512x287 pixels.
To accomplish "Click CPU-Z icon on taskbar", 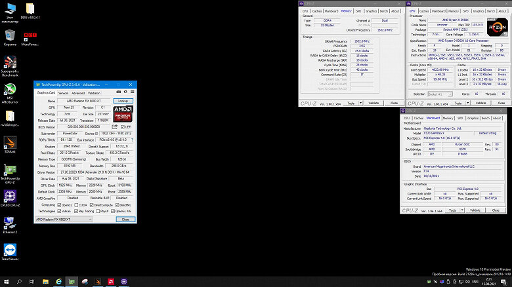I will (124, 282).
